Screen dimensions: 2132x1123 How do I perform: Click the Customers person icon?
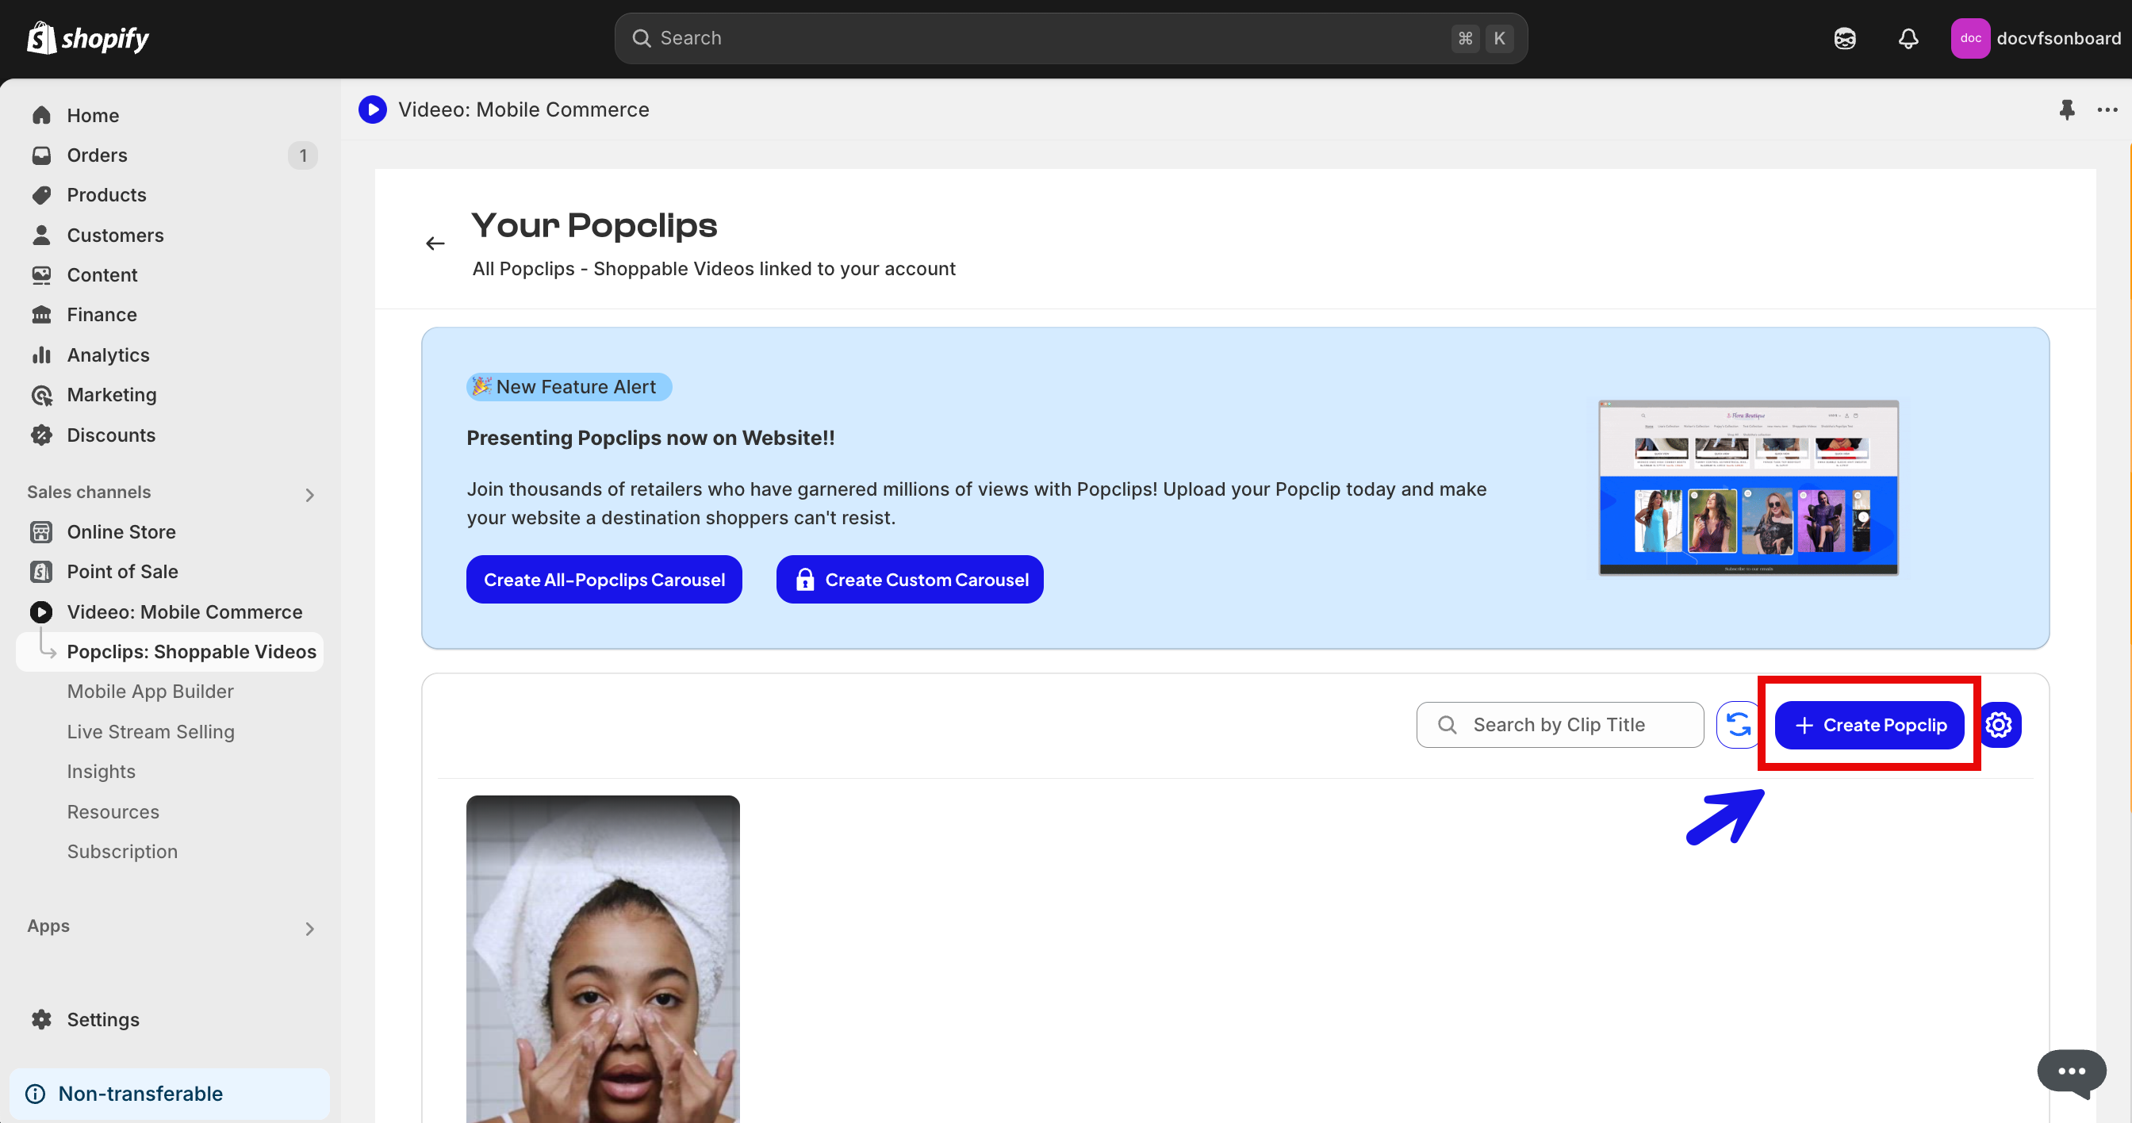coord(41,235)
